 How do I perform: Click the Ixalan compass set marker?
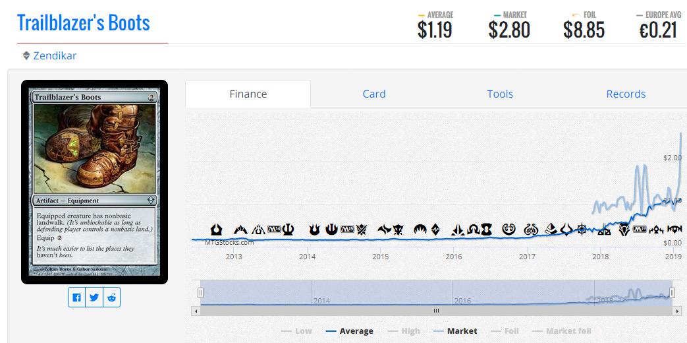582,230
